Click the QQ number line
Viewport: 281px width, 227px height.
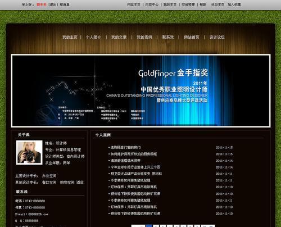coord(27,221)
